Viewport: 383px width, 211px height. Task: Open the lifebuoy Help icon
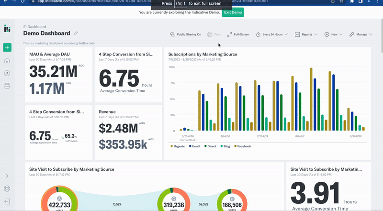[x=7, y=189]
